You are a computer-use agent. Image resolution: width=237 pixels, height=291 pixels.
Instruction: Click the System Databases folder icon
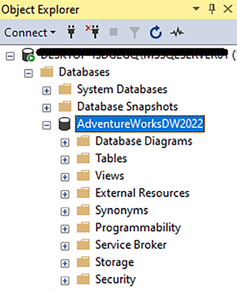pos(65,89)
